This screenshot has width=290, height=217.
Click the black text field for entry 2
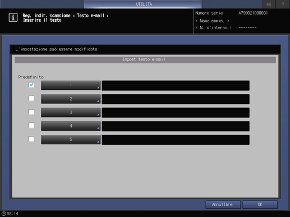176,99
